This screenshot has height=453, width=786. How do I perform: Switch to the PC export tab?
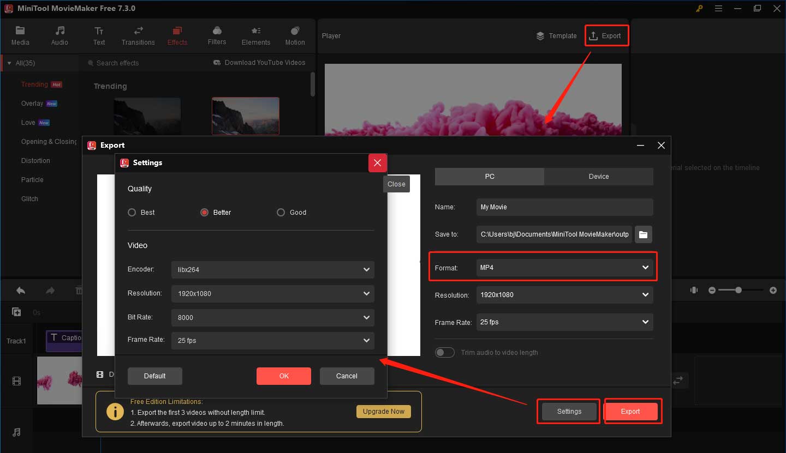click(x=490, y=177)
